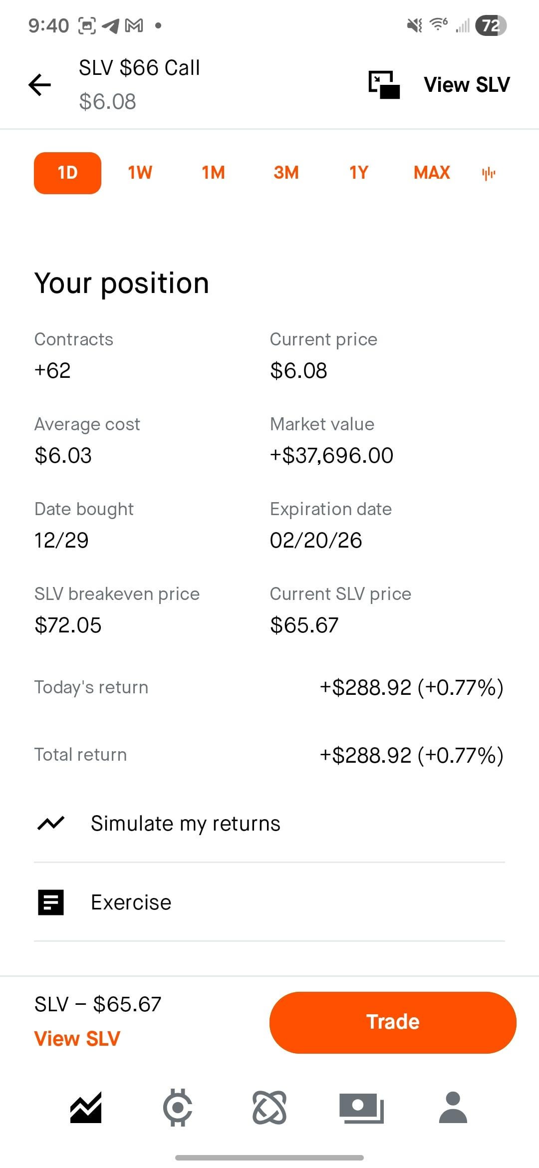Viewport: 539px width, 1168px height.
Task: Select the 1W time range
Action: (x=140, y=173)
